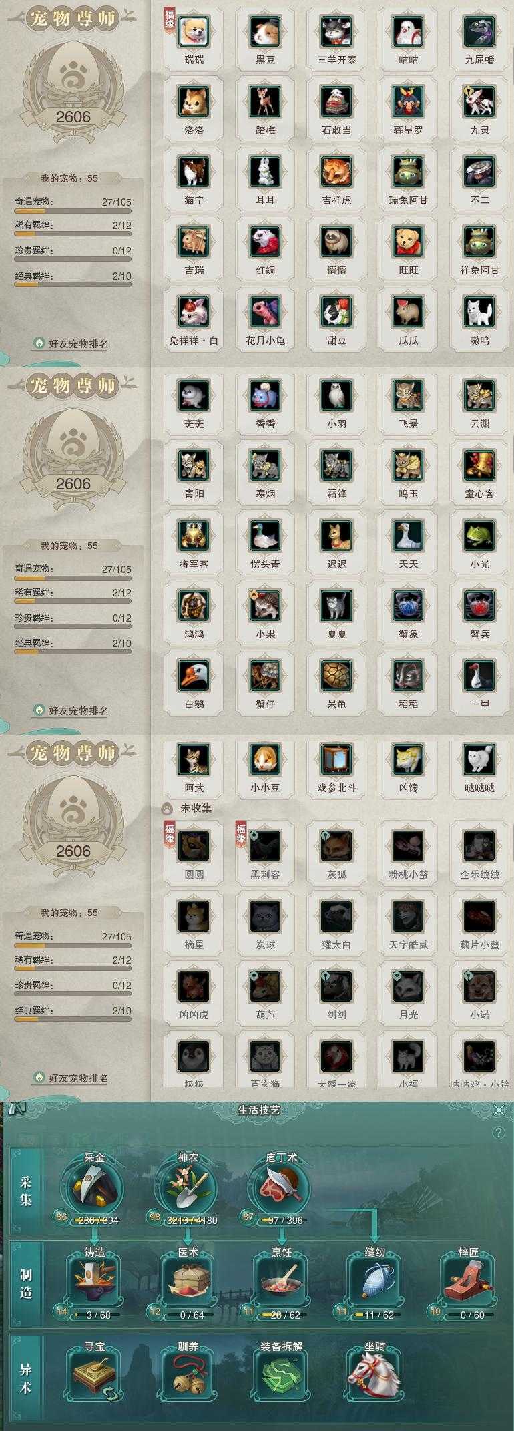The width and height of the screenshot is (514, 1431).
Task: Choose the 吉祥虎 pet icon
Action: coord(336,172)
